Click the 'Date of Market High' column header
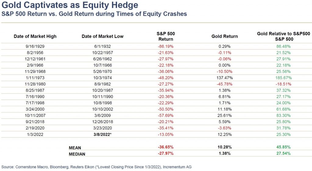Screen dimensions: 312x171 [35, 36]
